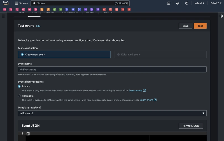The width and height of the screenshot is (224, 141).
Task: Click the red triangle favorite icon
Action: [129, 9]
